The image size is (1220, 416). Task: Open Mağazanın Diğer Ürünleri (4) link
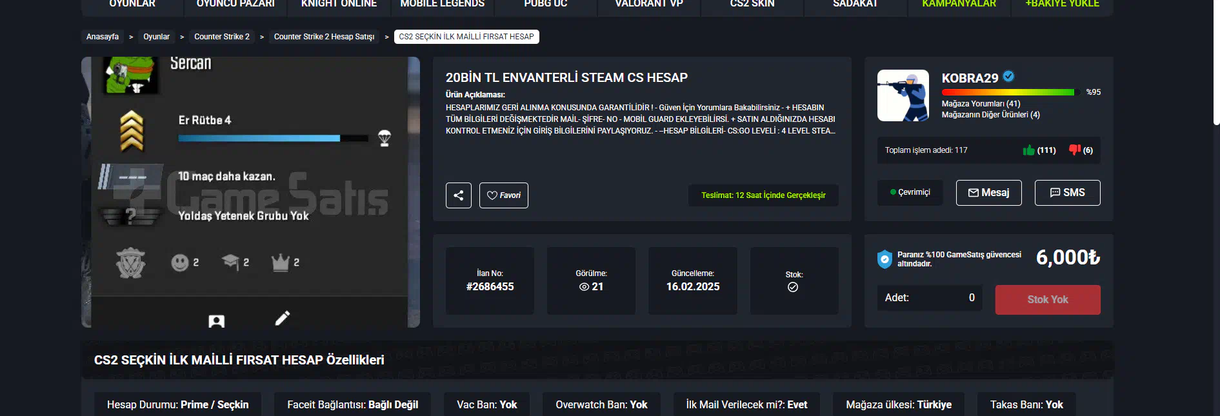pos(991,115)
